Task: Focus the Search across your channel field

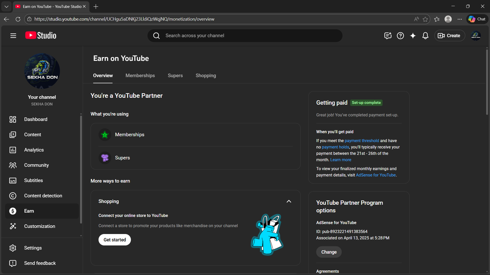Action: 245,36
